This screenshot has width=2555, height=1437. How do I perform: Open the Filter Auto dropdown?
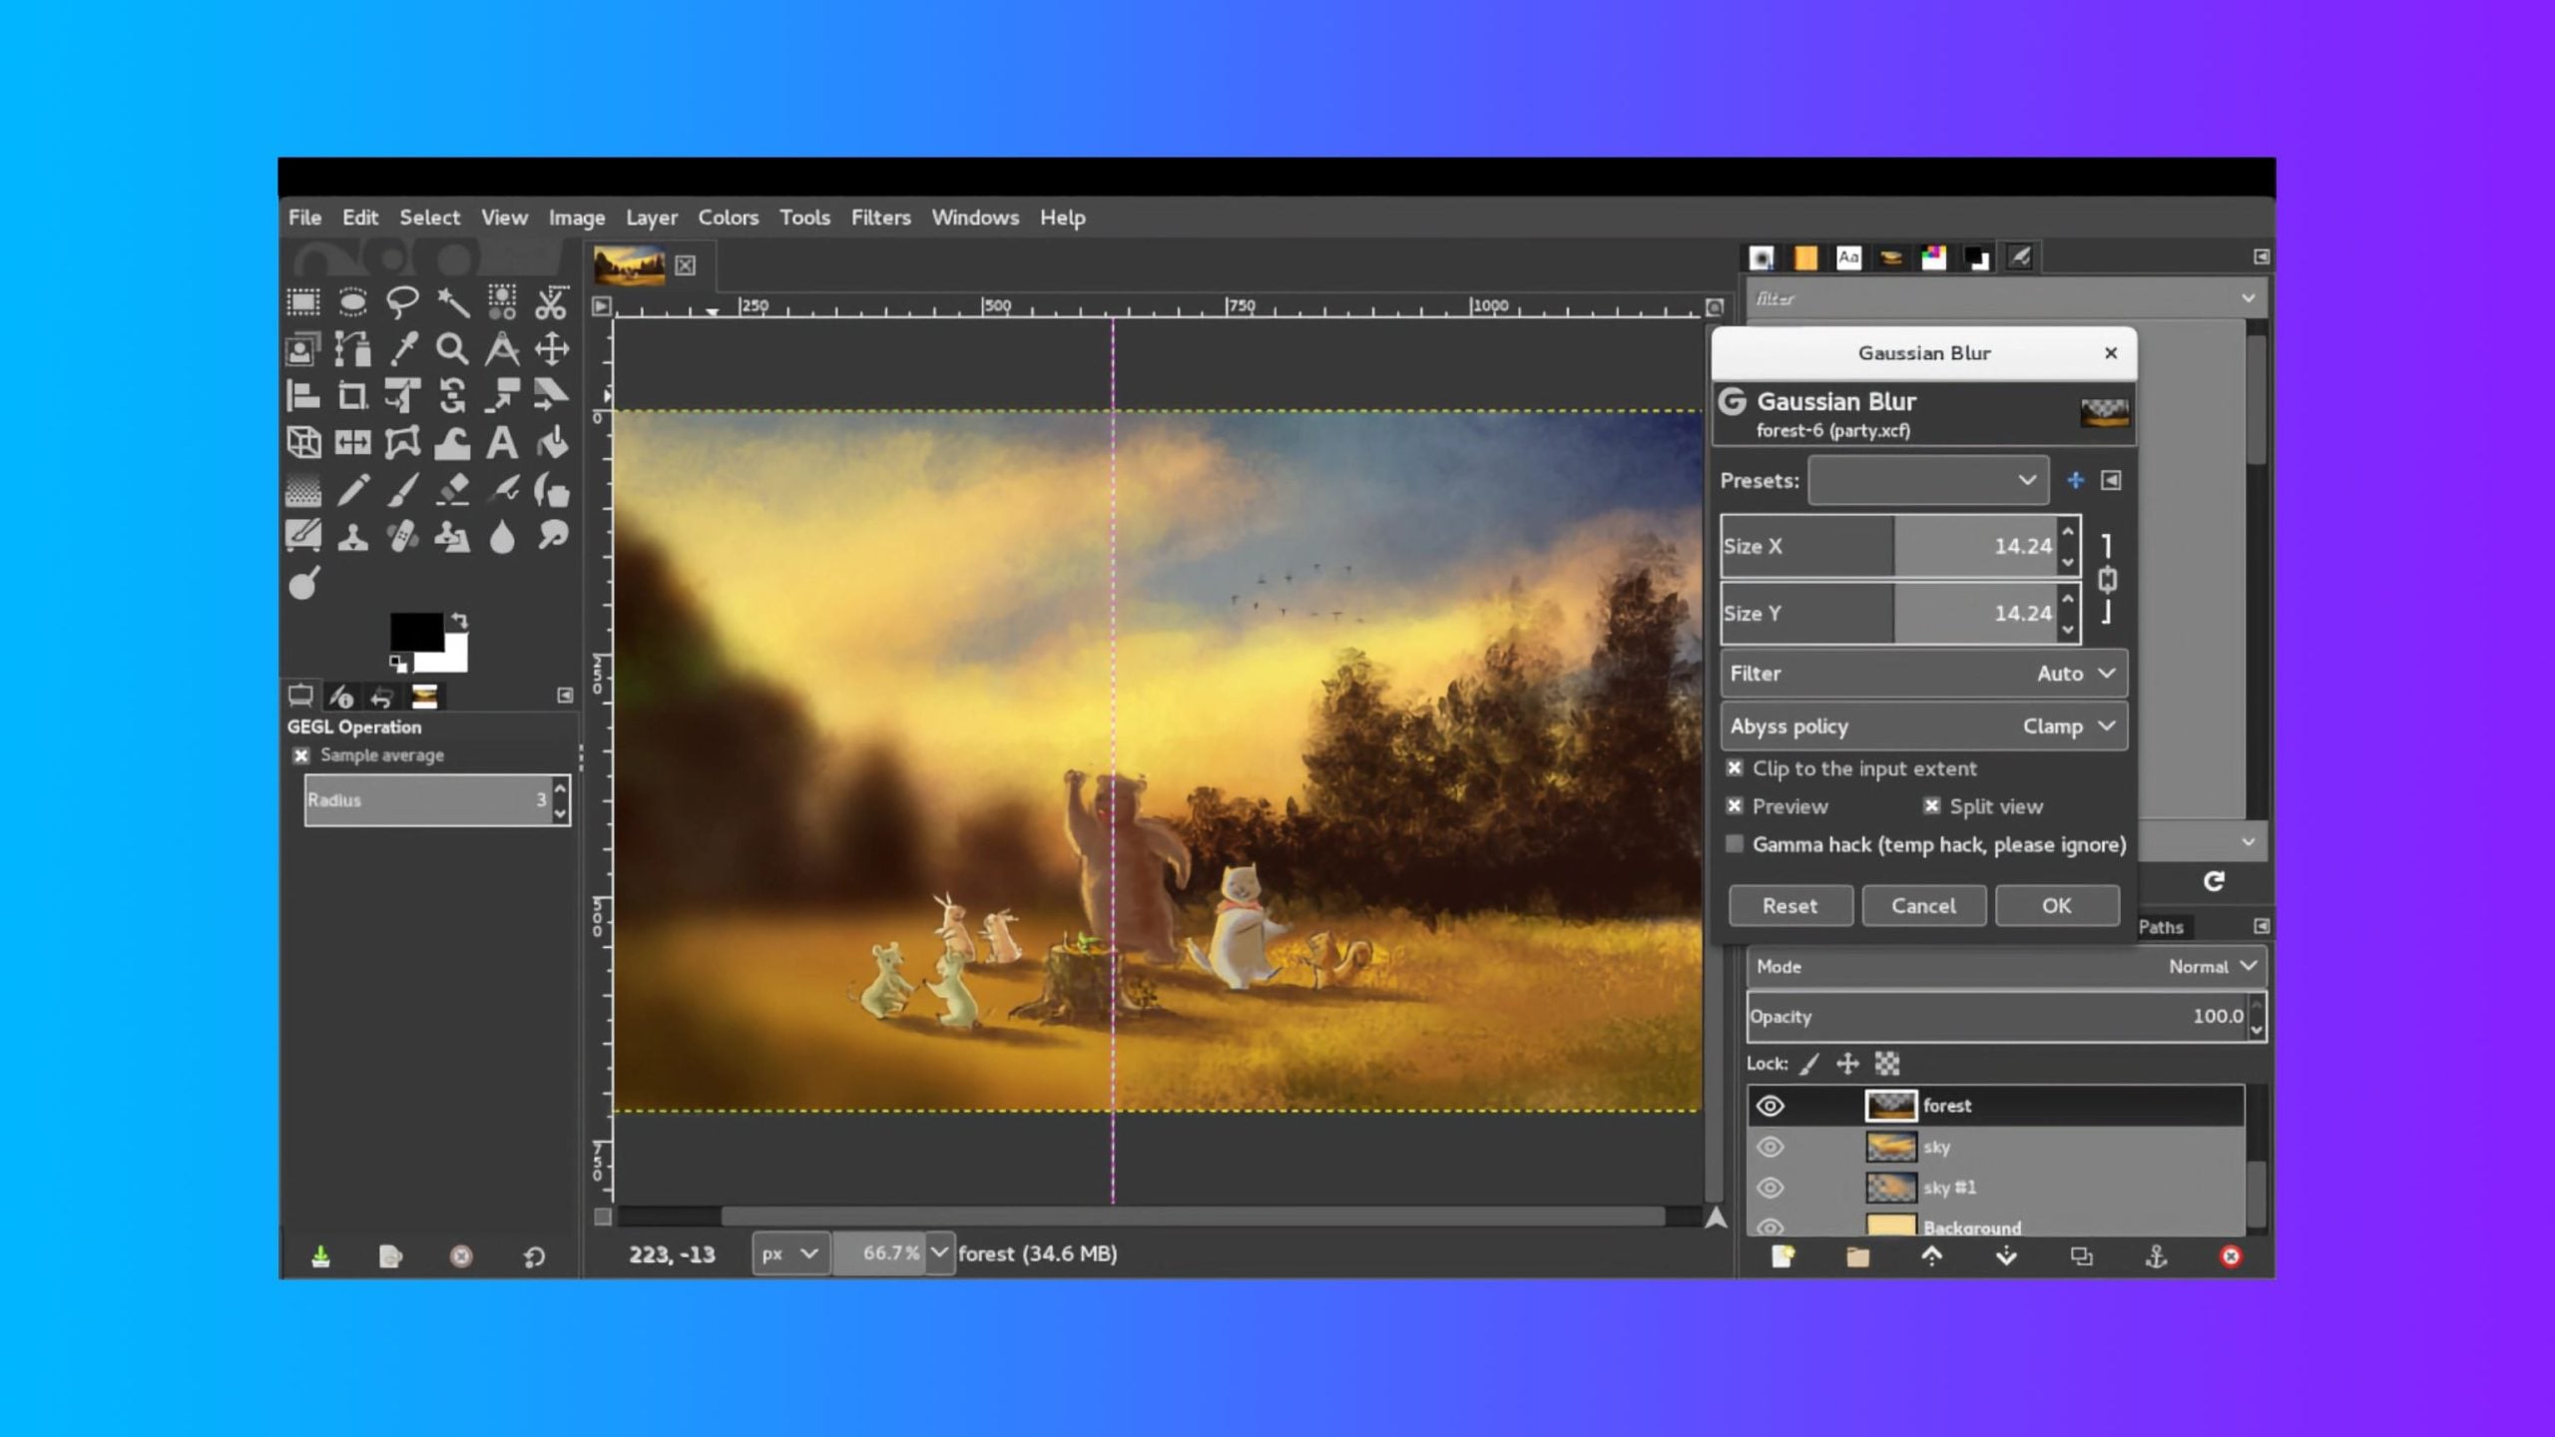pyautogui.click(x=1923, y=674)
